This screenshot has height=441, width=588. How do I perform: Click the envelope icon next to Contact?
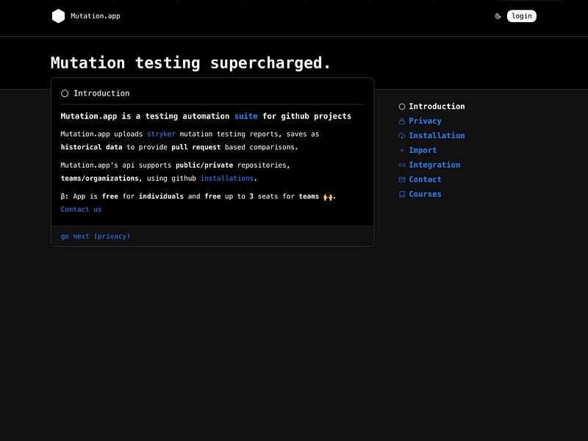402,179
